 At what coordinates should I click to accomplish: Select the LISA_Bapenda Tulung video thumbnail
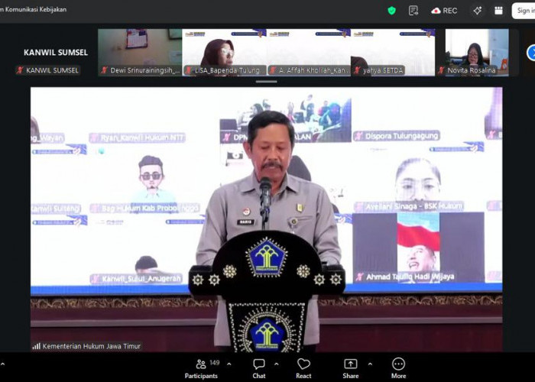click(224, 52)
